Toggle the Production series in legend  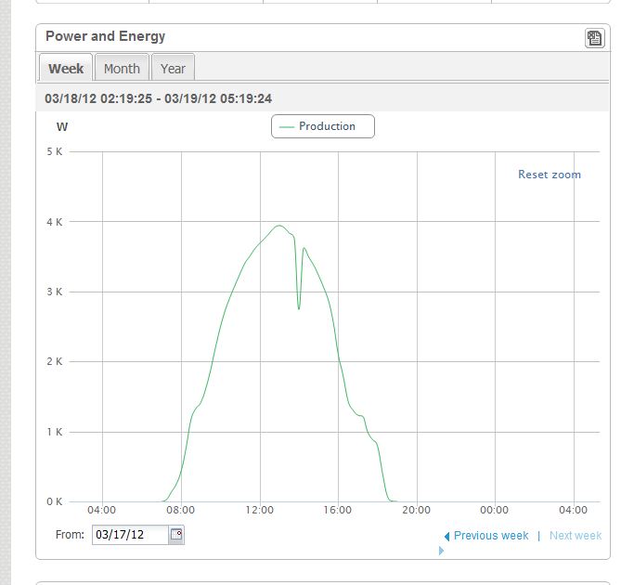pos(323,126)
